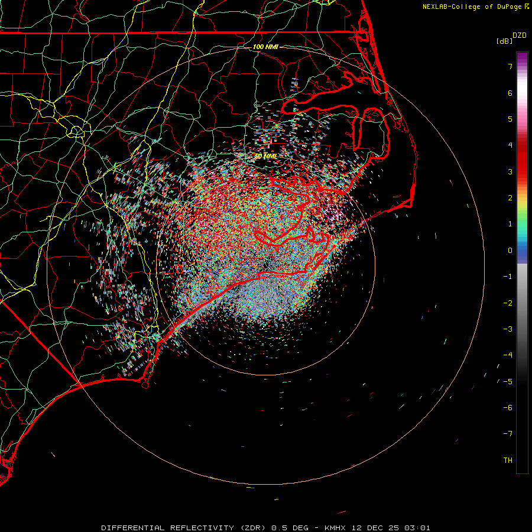Viewport: 532px width, 532px height.
Task: Click the Differential Reflectivity caption at bottom
Action: [x=265, y=528]
